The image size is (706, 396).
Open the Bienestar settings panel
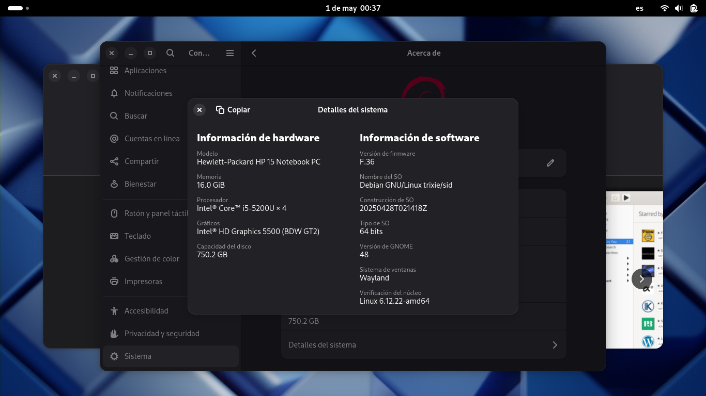tap(171, 184)
